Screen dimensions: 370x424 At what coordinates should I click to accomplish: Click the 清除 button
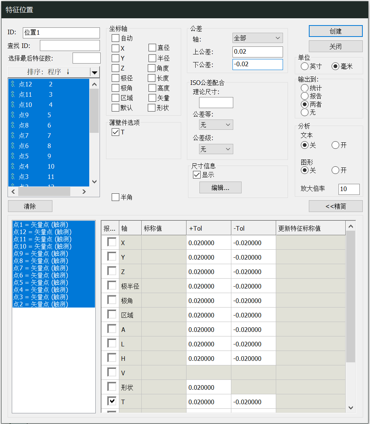[x=30, y=206]
